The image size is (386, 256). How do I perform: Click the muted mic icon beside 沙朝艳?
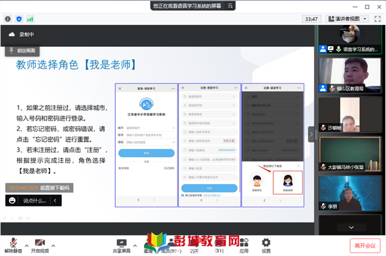click(x=323, y=128)
